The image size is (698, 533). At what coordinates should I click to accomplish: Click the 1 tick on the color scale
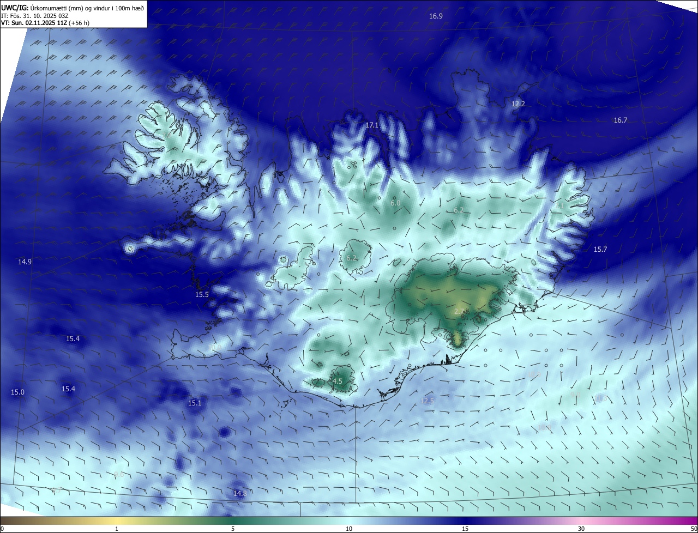pyautogui.click(x=117, y=529)
